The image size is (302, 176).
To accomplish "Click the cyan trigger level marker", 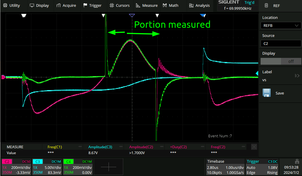I will pos(257,73).
